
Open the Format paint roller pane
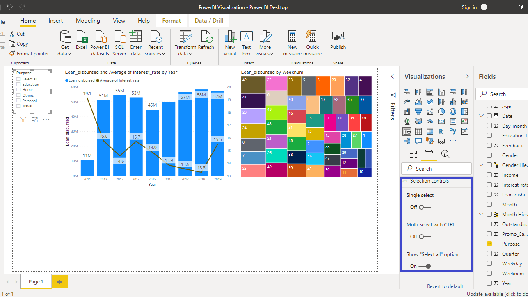(x=429, y=154)
